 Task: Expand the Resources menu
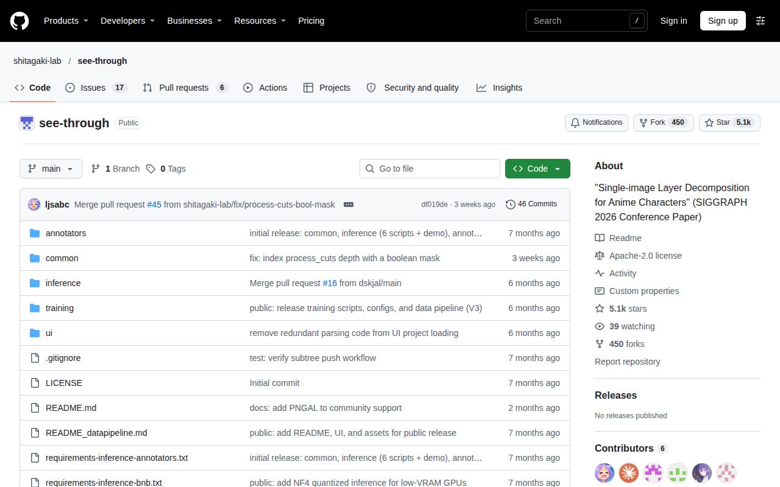(x=260, y=21)
